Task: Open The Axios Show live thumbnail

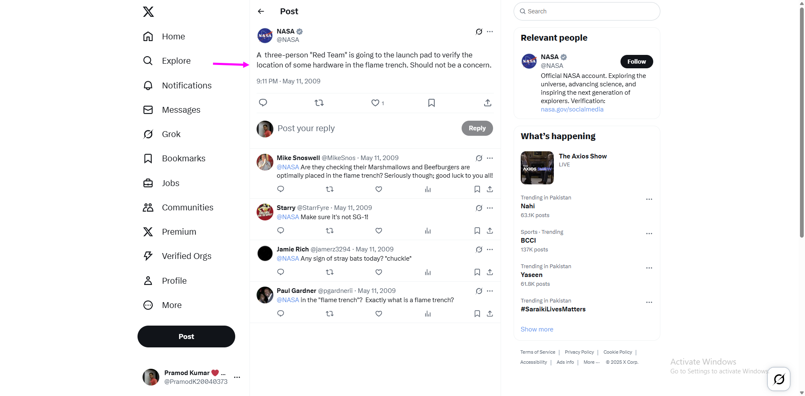Action: click(x=537, y=168)
